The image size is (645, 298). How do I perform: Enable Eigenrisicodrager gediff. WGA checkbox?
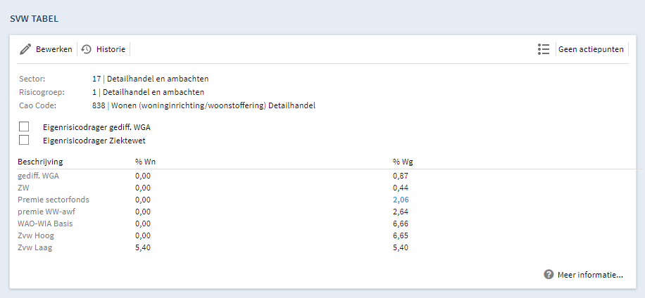click(x=24, y=127)
